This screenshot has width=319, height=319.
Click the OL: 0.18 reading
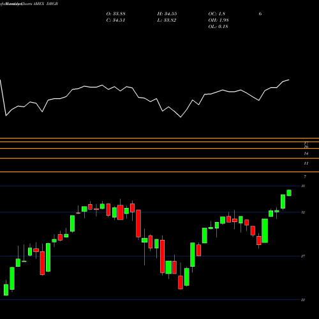[218, 27]
